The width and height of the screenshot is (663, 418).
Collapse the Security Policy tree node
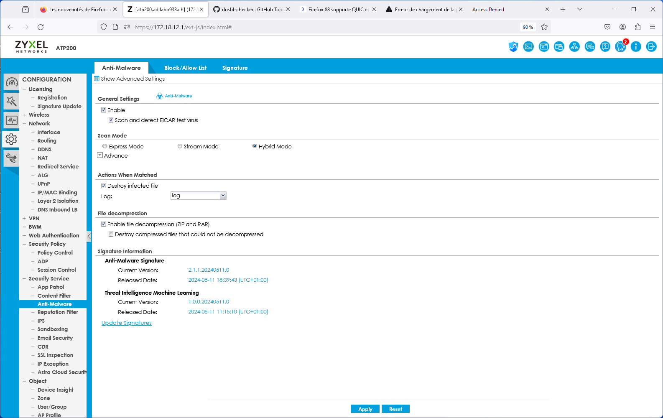coord(25,244)
